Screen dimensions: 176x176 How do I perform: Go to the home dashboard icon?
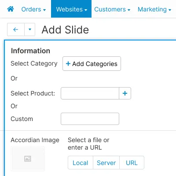[11, 9]
